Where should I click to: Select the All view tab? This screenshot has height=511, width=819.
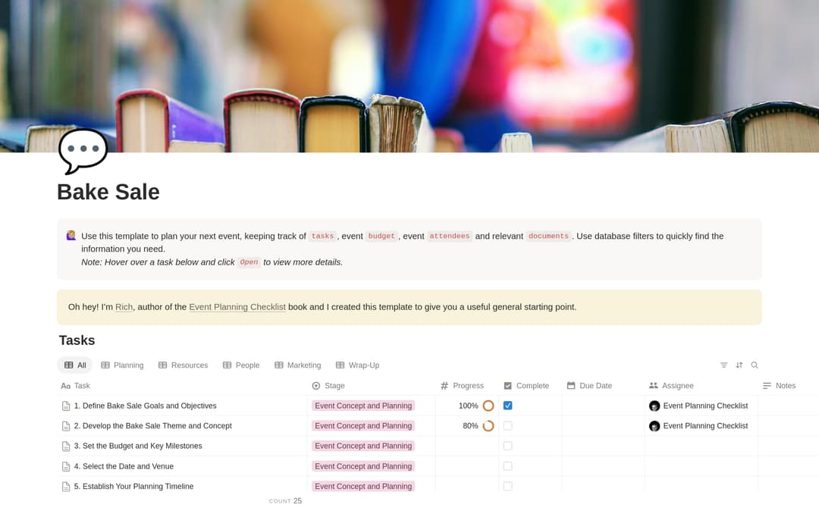tap(74, 365)
